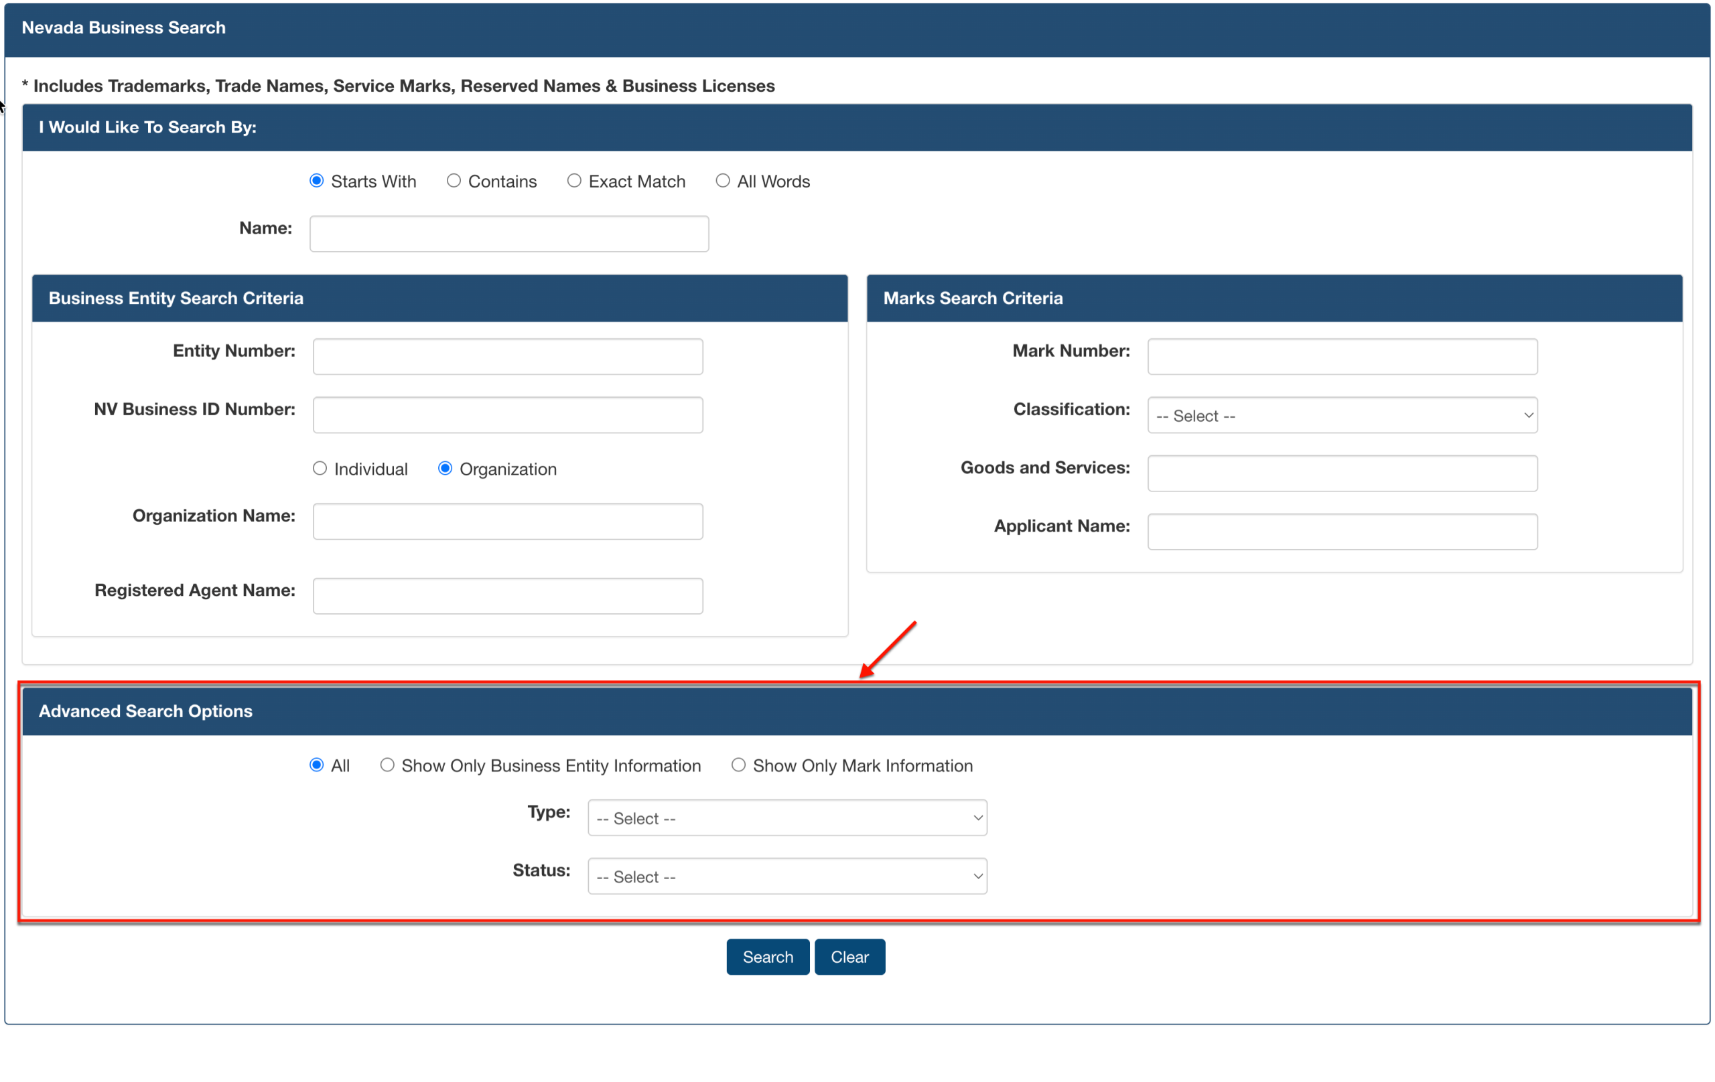
Task: Select the All advanced search option
Action: tap(317, 765)
